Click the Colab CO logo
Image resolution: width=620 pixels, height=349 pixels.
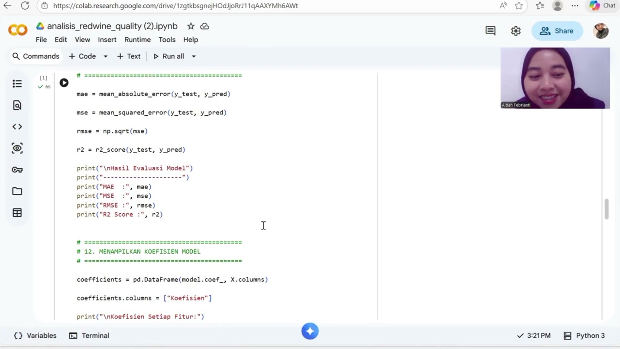[x=18, y=31]
